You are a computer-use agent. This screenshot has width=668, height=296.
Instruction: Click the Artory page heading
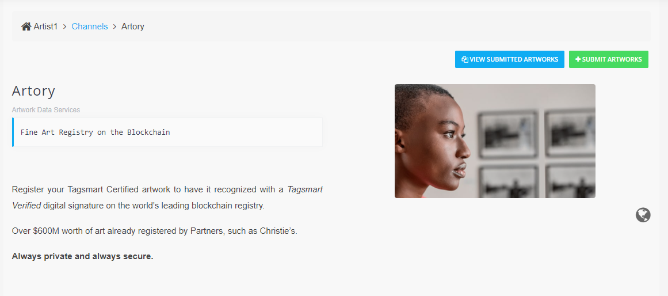tap(33, 91)
